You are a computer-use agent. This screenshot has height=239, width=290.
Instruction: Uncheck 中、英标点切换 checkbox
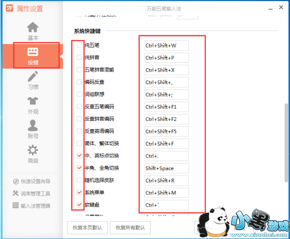[79, 155]
